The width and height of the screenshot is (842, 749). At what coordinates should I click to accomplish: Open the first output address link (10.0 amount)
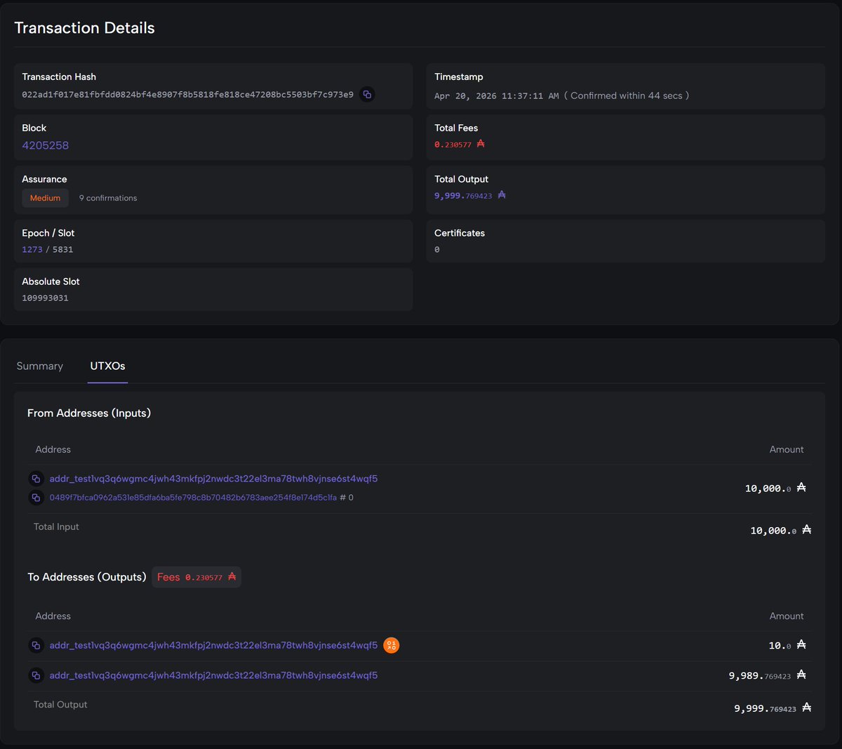click(x=213, y=645)
